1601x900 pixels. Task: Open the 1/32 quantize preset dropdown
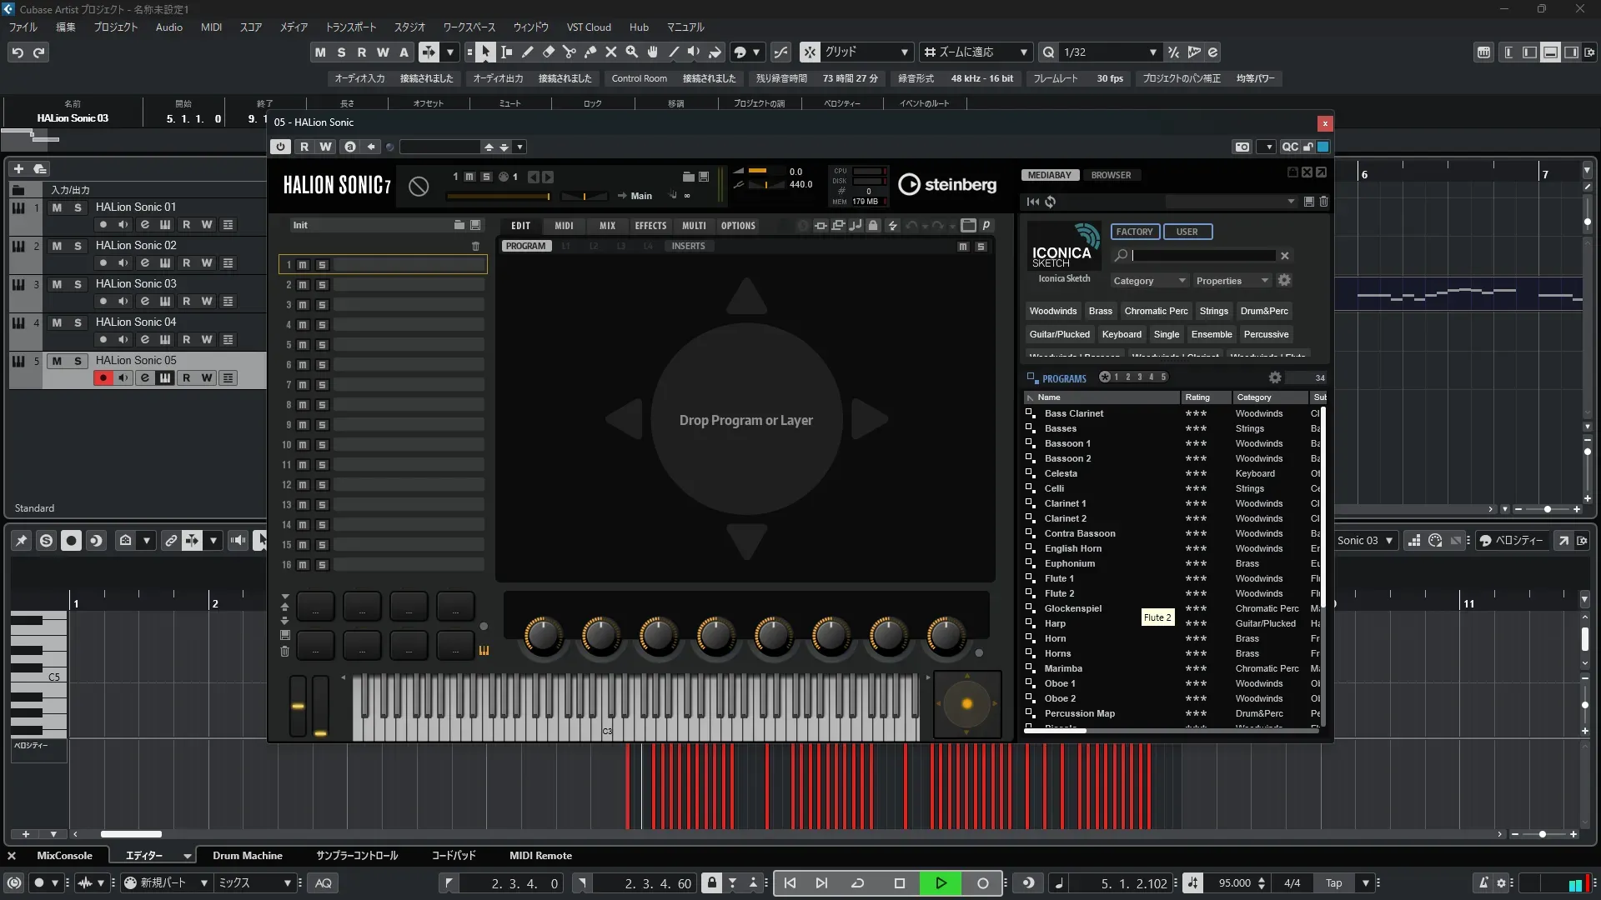pyautogui.click(x=1152, y=52)
